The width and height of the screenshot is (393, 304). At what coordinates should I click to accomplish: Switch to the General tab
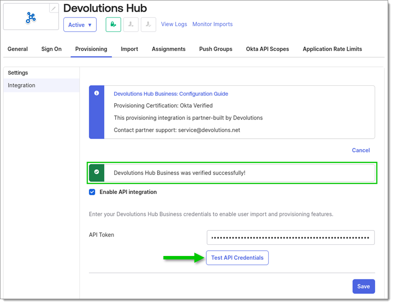coord(17,49)
